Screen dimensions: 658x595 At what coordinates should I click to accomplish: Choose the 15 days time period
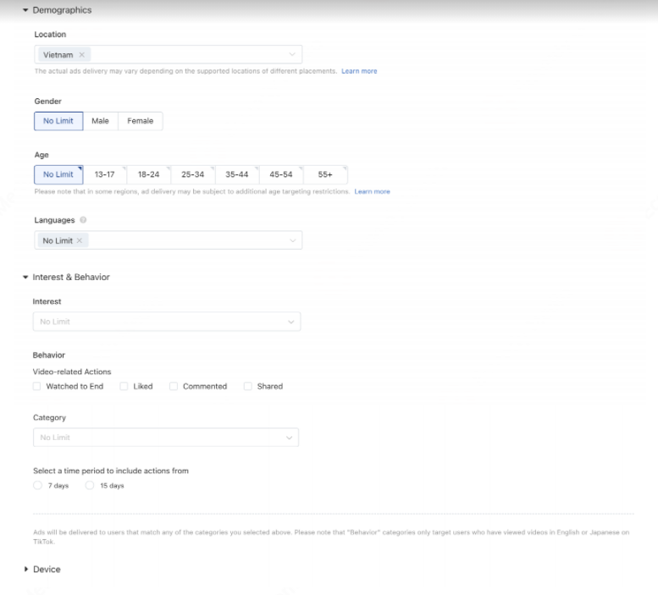point(89,486)
